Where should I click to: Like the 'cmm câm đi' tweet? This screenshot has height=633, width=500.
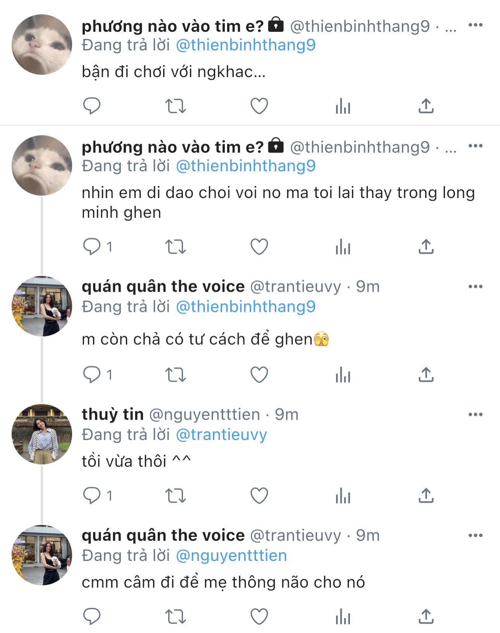[x=259, y=616]
